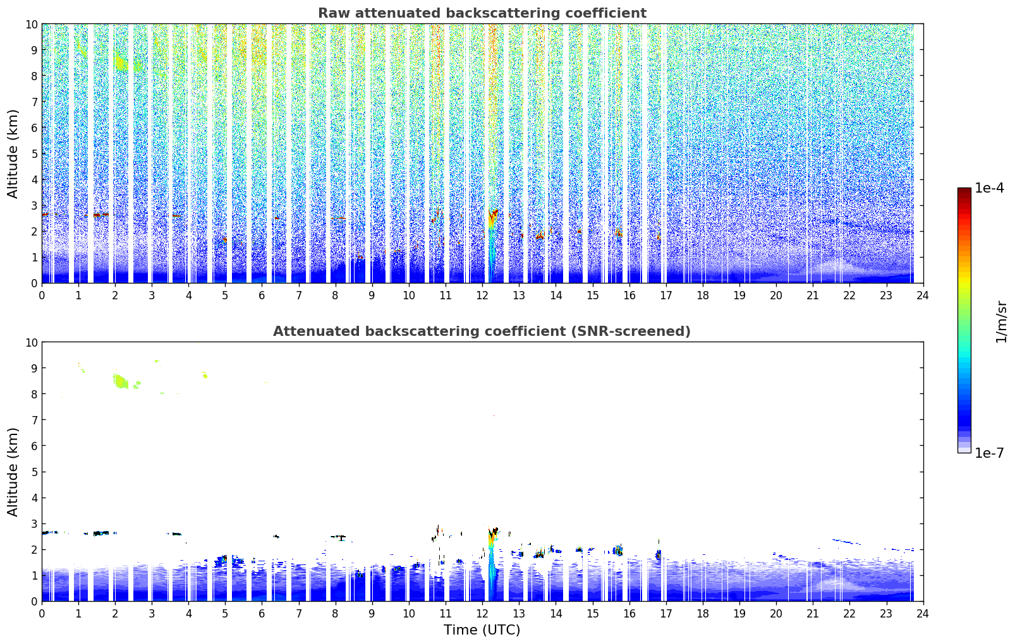
Task: Click the 24-hour tick label on the top plot
Action: [923, 295]
